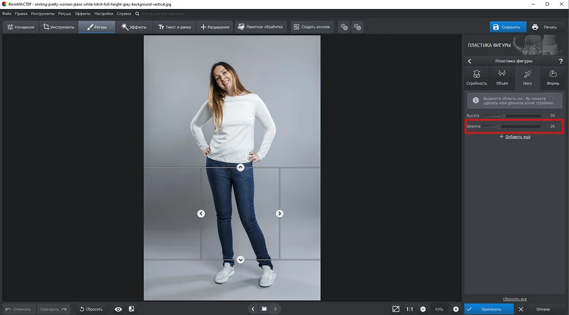
Task: Go to next photo arrow
Action: pos(275,309)
